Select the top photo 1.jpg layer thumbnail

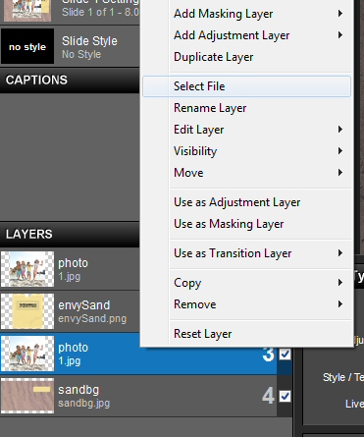click(x=27, y=269)
